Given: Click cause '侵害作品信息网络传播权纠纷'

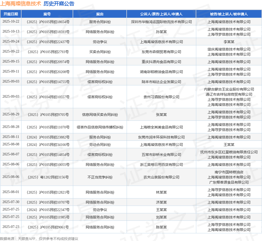Looking at the screenshot, I should [x=100, y=127].
